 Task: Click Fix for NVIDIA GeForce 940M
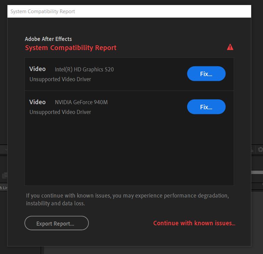[x=206, y=107]
